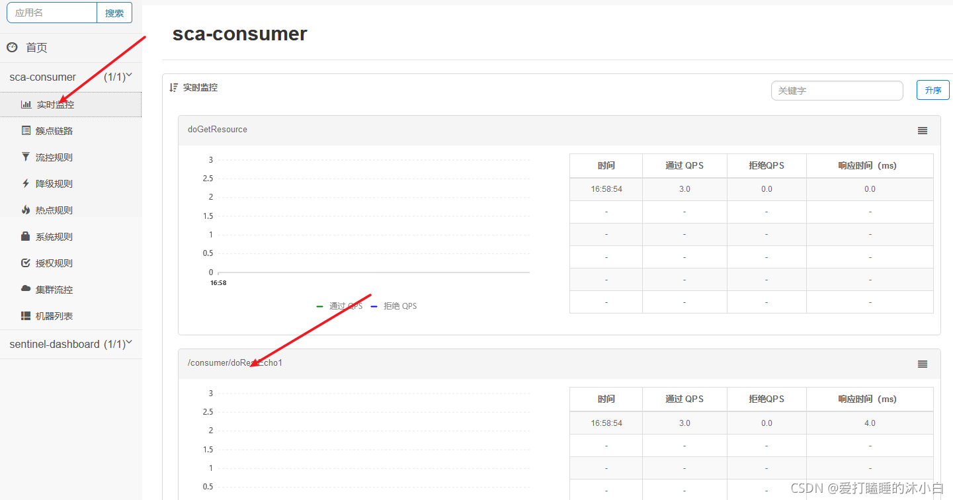Click the home dashboard icon beside 首页

point(12,47)
